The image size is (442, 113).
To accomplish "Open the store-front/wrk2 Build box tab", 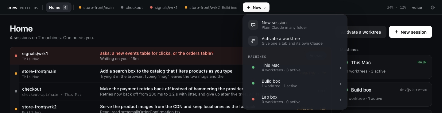I will [x=211, y=8].
